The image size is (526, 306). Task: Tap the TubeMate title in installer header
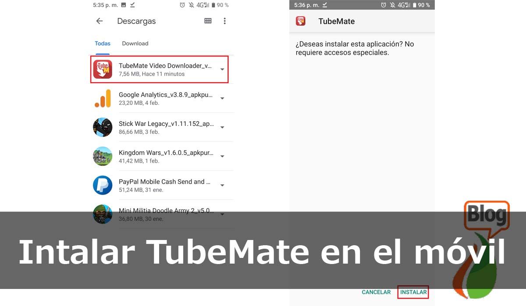point(337,21)
